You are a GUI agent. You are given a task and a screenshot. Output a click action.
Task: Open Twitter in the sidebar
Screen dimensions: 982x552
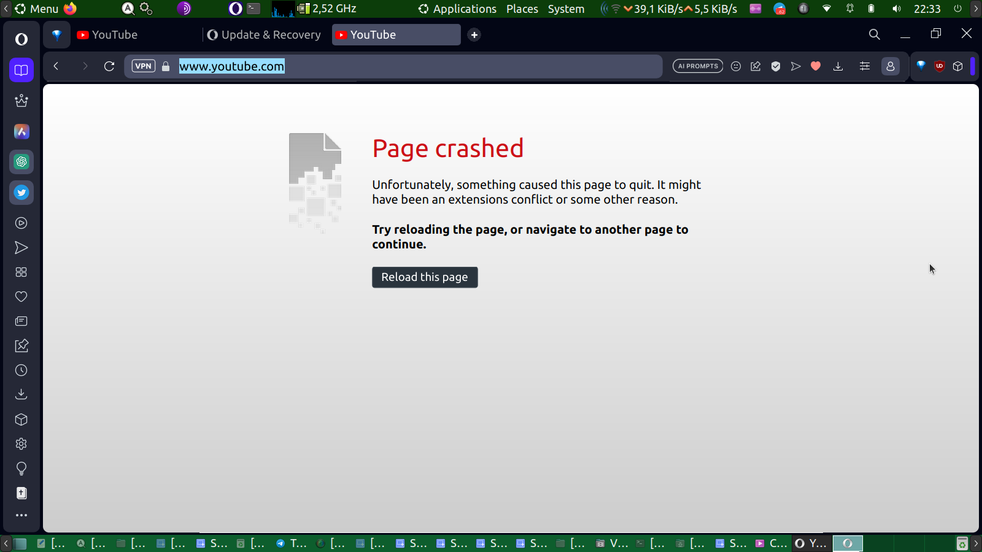tap(21, 193)
